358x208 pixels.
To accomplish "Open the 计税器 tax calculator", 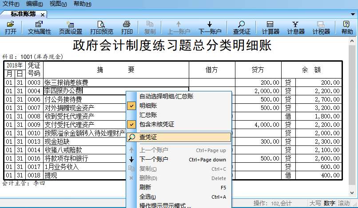I will (x=321, y=27).
